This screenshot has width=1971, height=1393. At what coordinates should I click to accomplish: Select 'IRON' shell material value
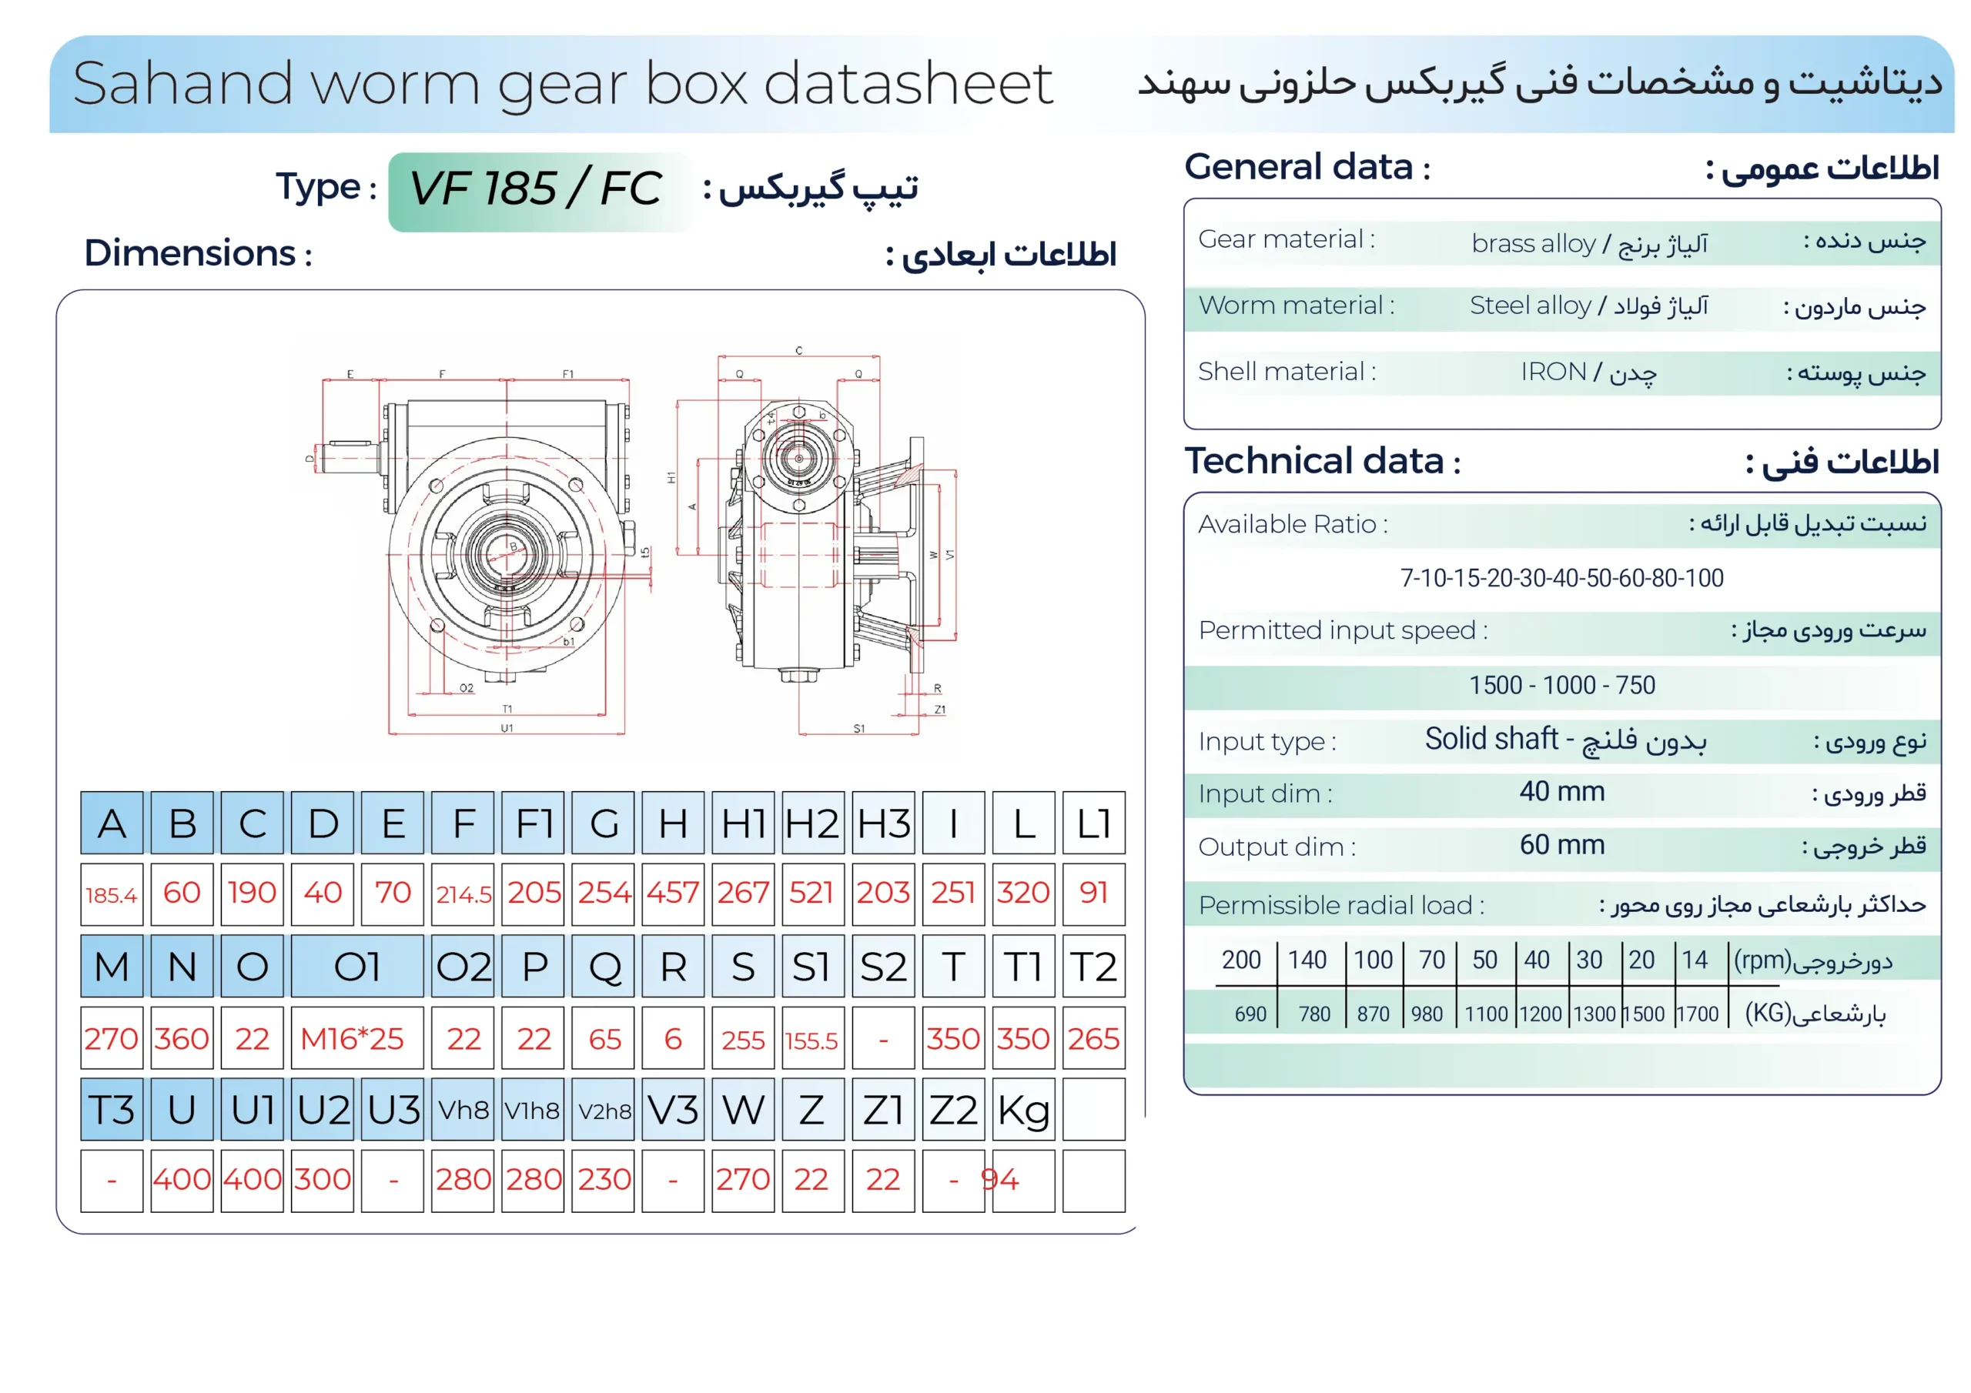[1554, 372]
